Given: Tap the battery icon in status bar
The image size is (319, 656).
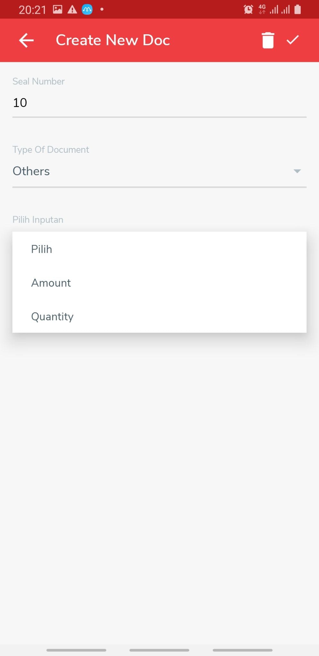Looking at the screenshot, I should point(298,10).
